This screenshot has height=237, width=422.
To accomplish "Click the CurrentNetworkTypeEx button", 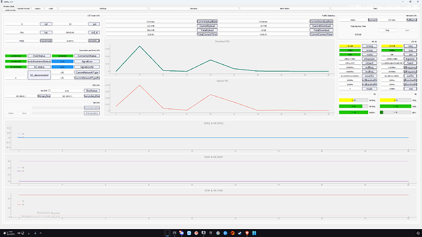I will click(x=87, y=78).
